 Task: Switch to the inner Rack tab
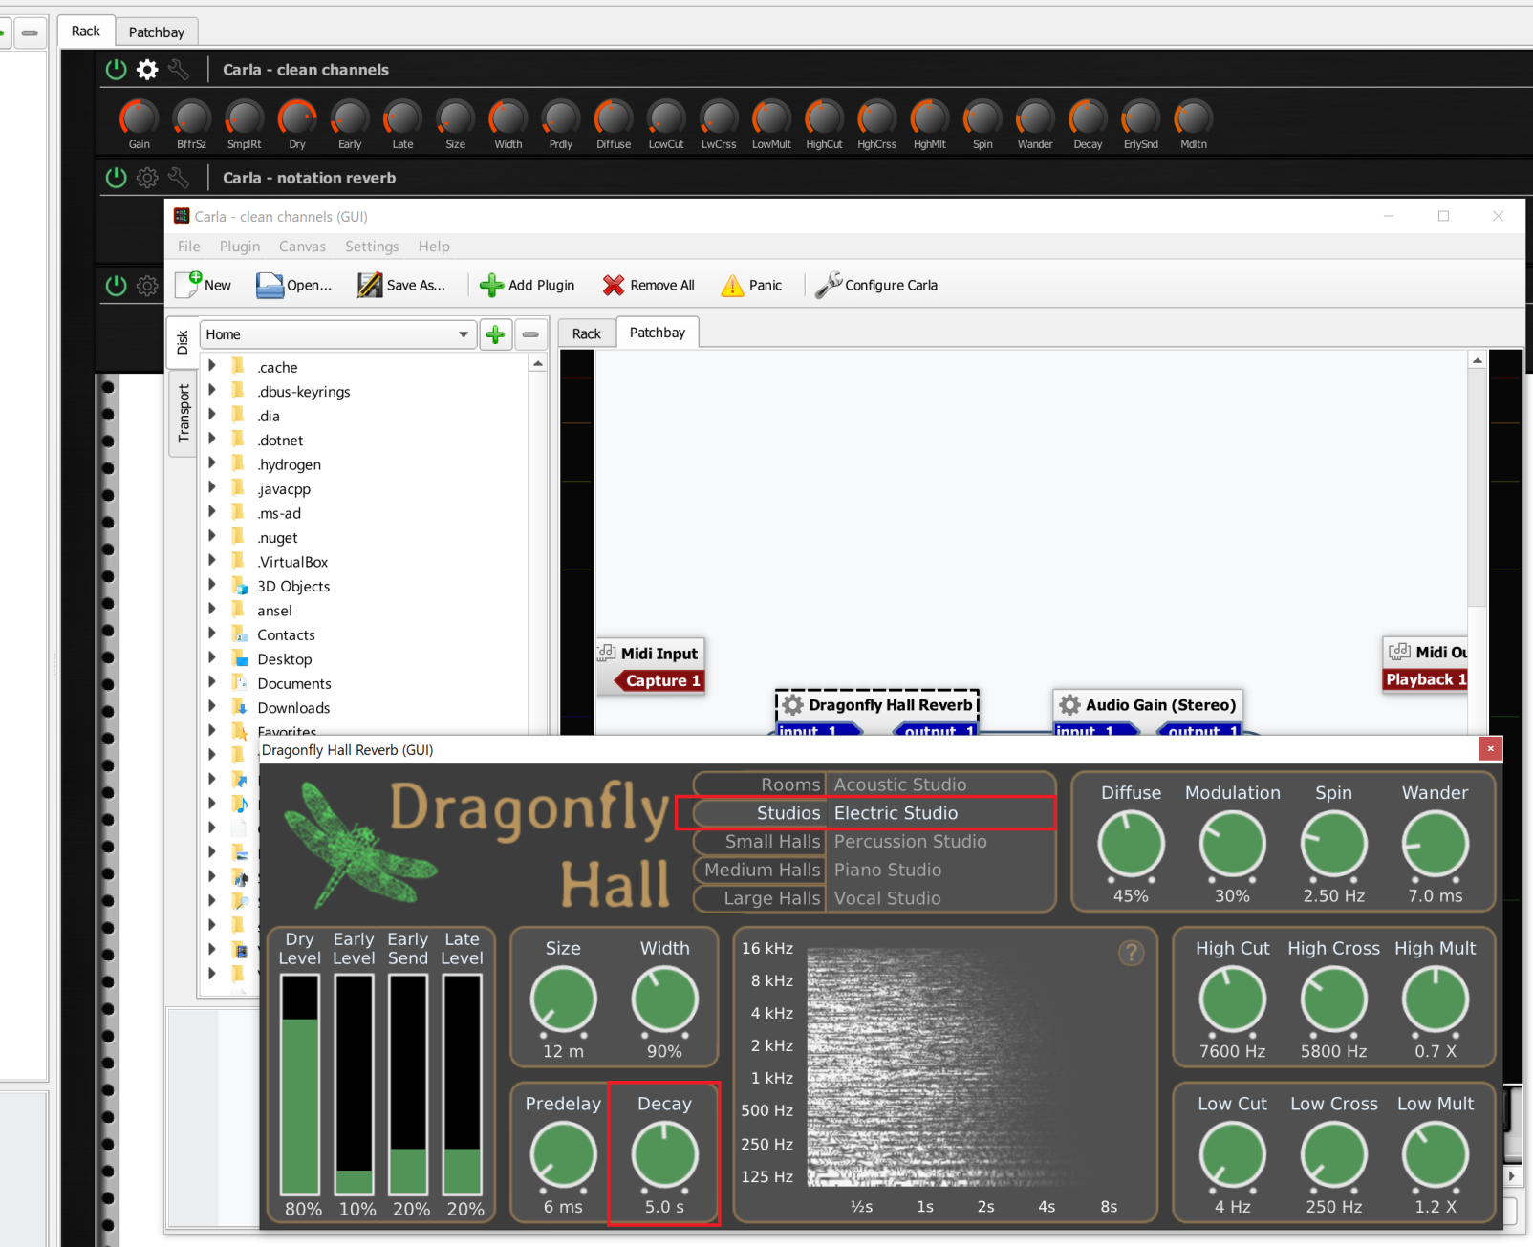586,333
